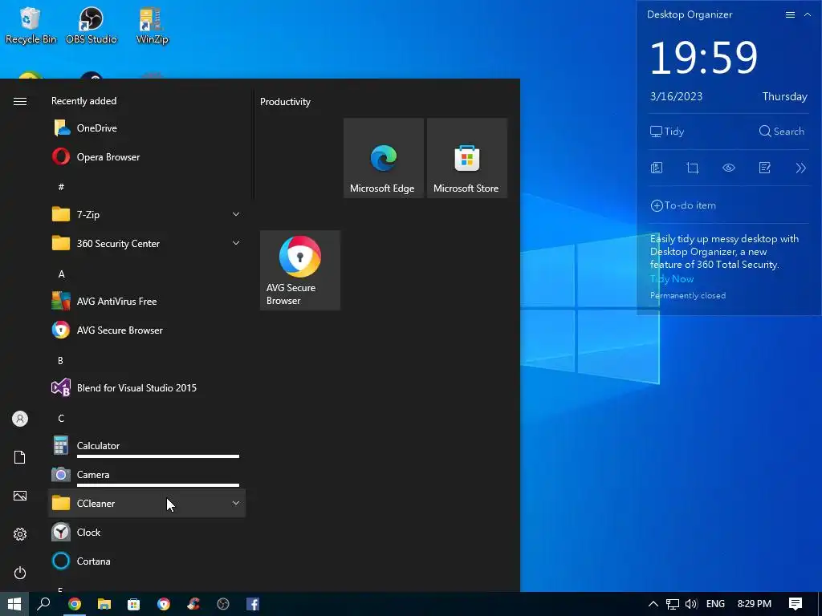The height and width of the screenshot is (616, 822).
Task: Click the letter C section header
Action: click(61, 418)
